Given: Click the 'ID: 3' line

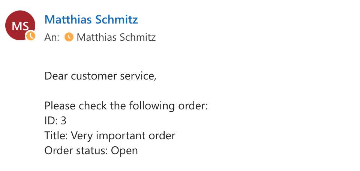Looking at the screenshot, I should coord(55,121).
